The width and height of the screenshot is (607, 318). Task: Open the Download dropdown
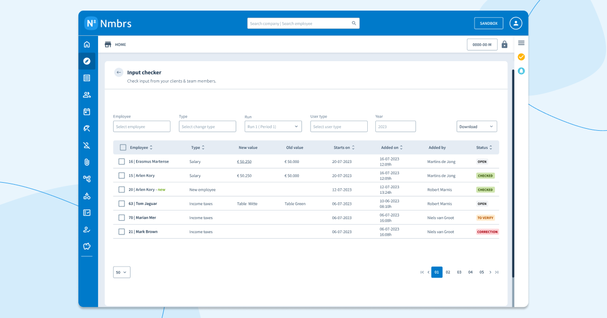[477, 127]
